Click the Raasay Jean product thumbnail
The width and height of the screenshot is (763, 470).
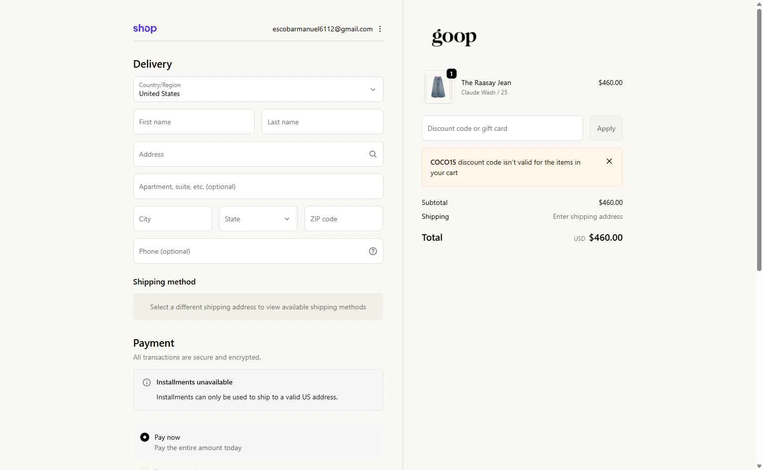click(438, 87)
